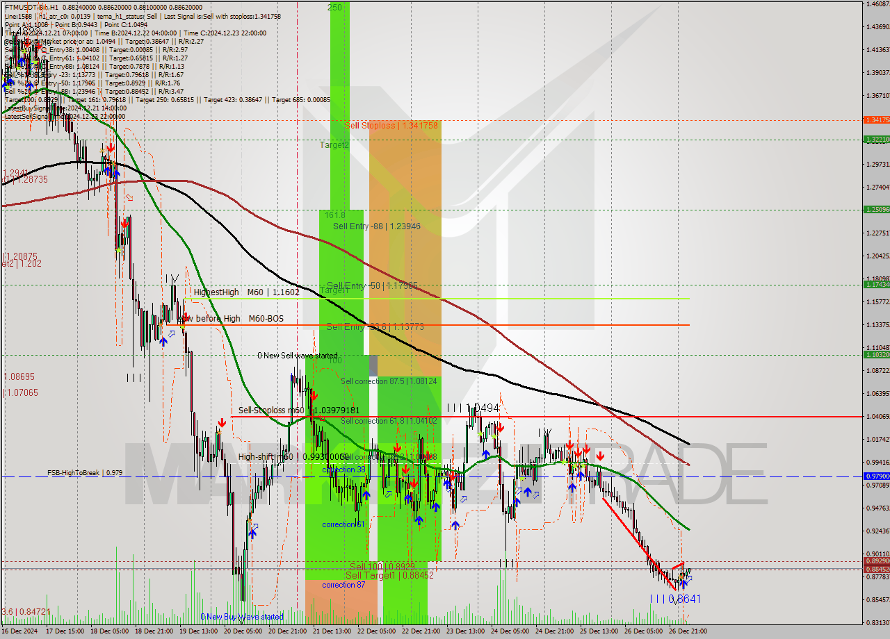
Task: Click the 'Sell correction 87.5 | 1.08124' label
Action: (389, 381)
